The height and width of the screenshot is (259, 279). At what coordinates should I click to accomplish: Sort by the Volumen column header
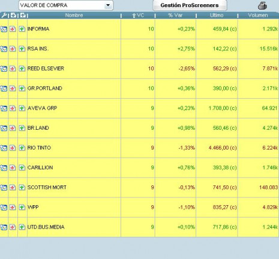tap(258, 16)
